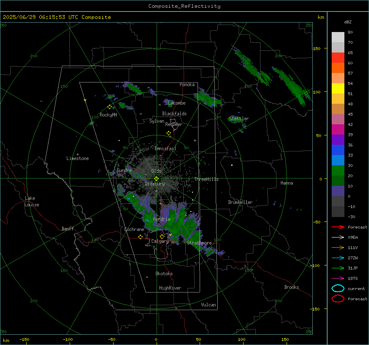
Task: Click the current legend label
Action: [x=356, y=288]
